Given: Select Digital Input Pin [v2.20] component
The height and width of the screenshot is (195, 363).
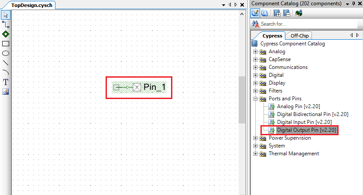Looking at the screenshot, I should [x=305, y=122].
